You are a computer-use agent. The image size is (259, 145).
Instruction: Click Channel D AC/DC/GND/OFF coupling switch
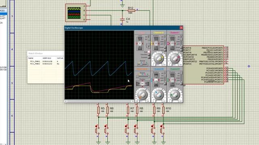coord(181,77)
